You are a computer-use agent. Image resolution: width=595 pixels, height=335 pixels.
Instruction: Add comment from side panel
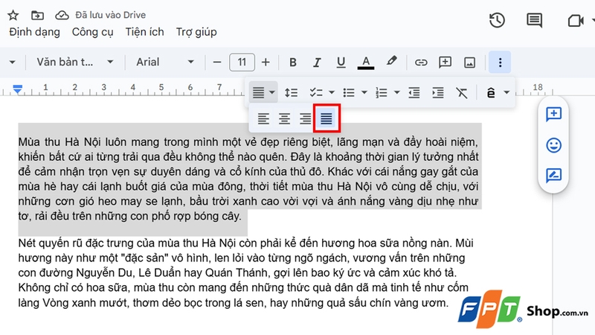[553, 114]
